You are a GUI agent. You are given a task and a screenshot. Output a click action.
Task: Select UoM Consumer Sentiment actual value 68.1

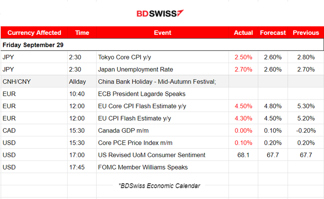243,155
